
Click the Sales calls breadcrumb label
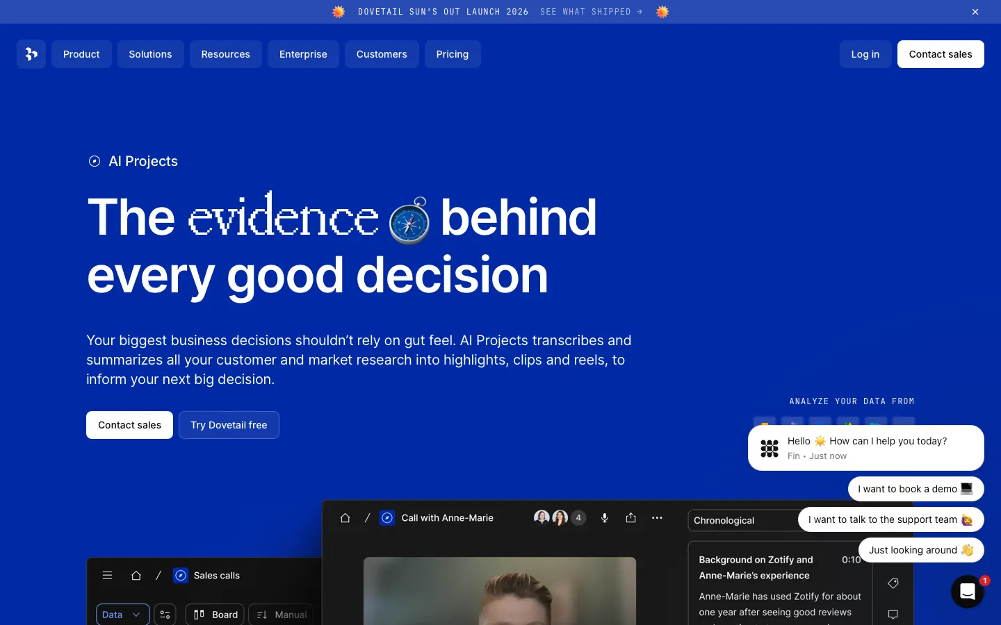point(216,576)
